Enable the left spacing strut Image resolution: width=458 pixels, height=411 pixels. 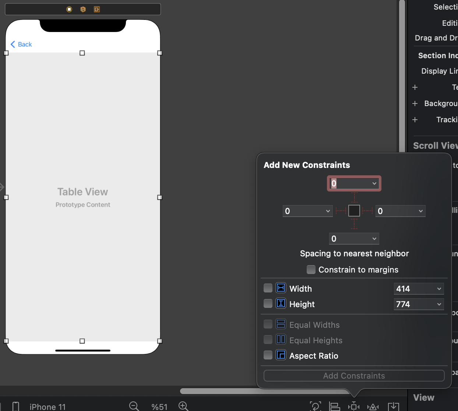pyautogui.click(x=341, y=211)
